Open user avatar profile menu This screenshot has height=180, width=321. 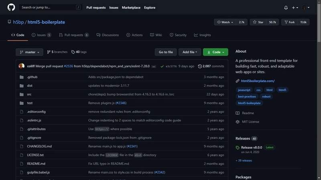pyautogui.click(x=306, y=8)
